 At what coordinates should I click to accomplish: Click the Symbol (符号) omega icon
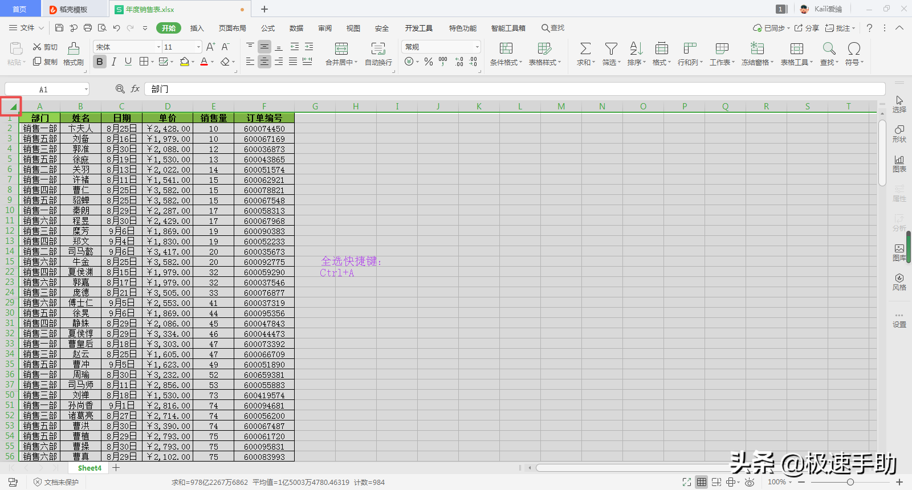[854, 49]
